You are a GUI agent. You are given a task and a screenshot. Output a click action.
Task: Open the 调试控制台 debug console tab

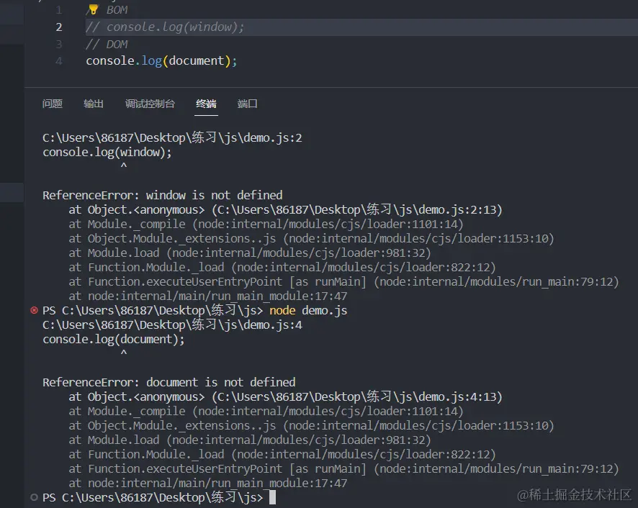tap(150, 104)
